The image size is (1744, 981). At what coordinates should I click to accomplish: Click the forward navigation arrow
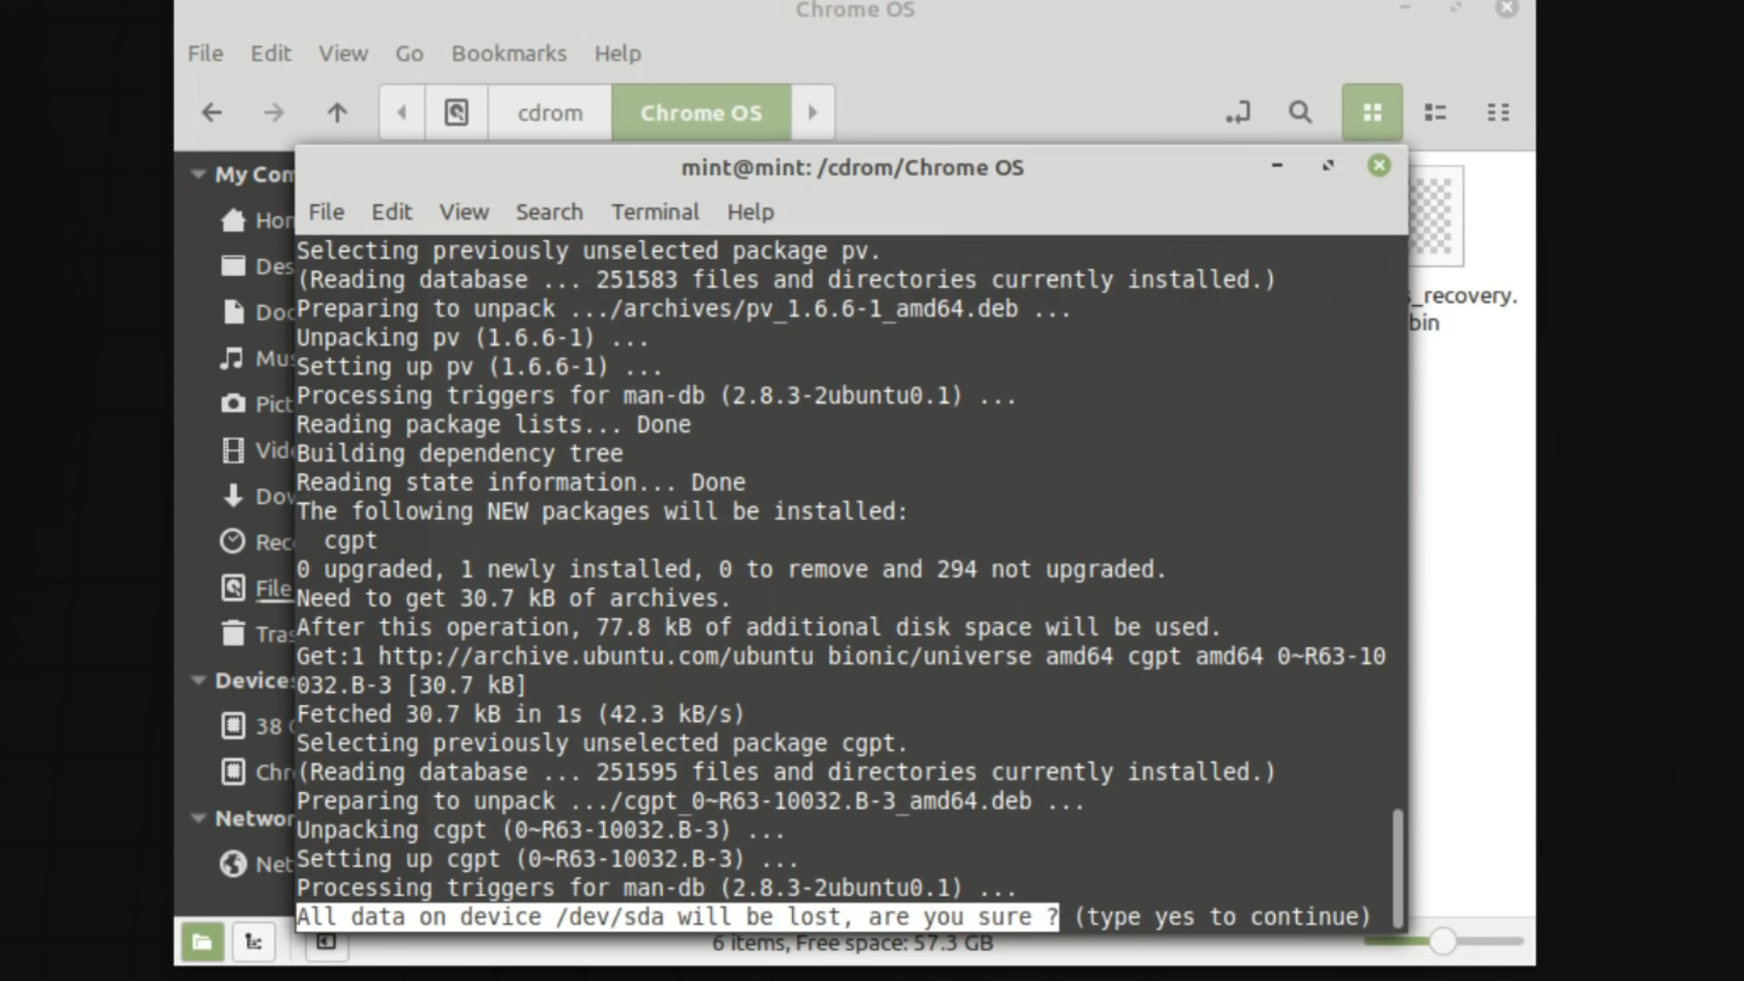[273, 113]
